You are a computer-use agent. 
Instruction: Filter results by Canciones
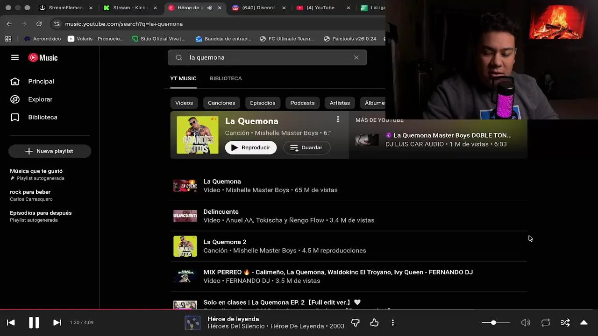point(221,103)
